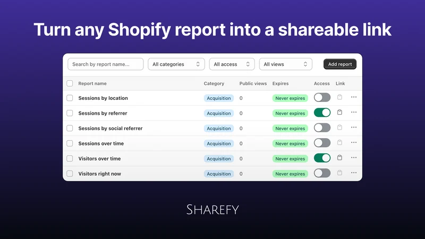Viewport: 425px width, 239px height.
Task: Copy link for Sessions by location
Action: [x=339, y=97]
